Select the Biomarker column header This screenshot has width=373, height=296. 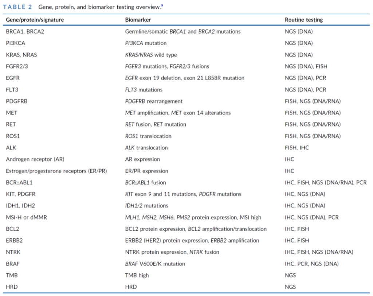tap(138, 20)
